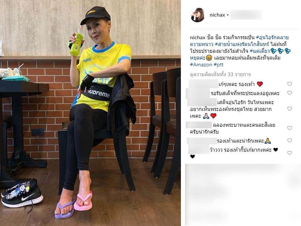
Task: Open the main post photo
Action: tap(90, 113)
